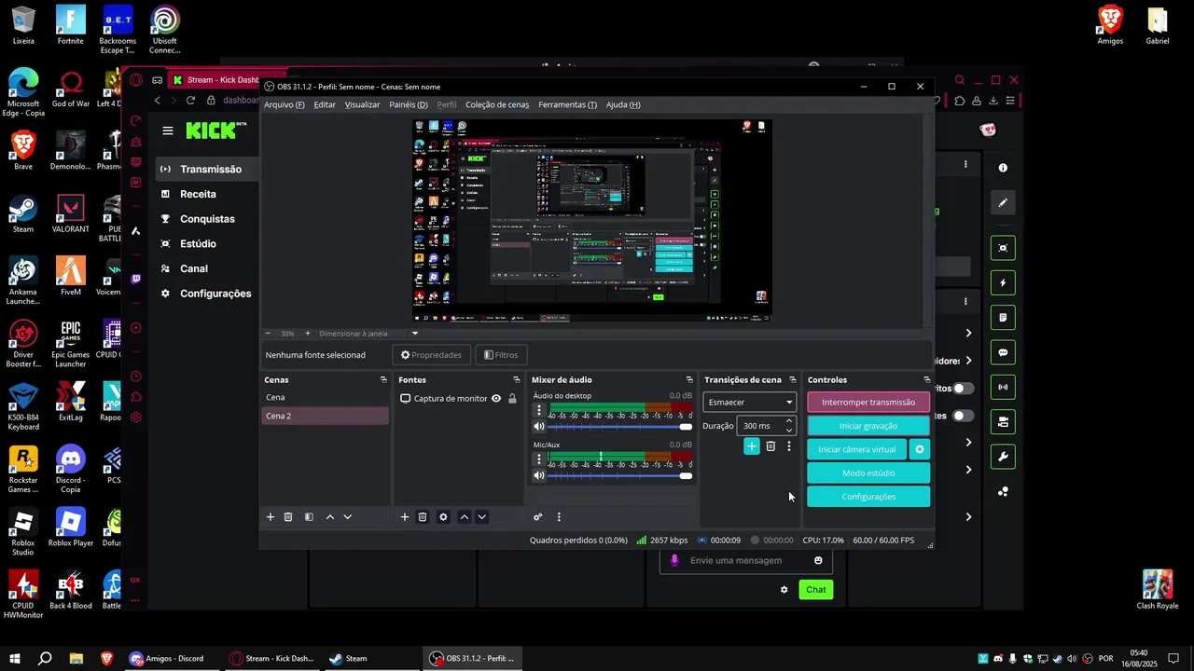Image resolution: width=1194 pixels, height=671 pixels.
Task: Open virtual camera settings gear
Action: [920, 449]
